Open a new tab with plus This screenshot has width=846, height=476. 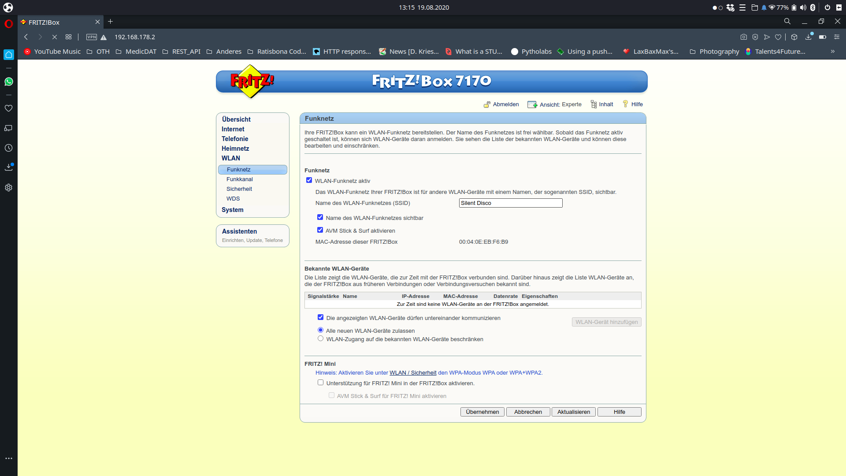[111, 22]
